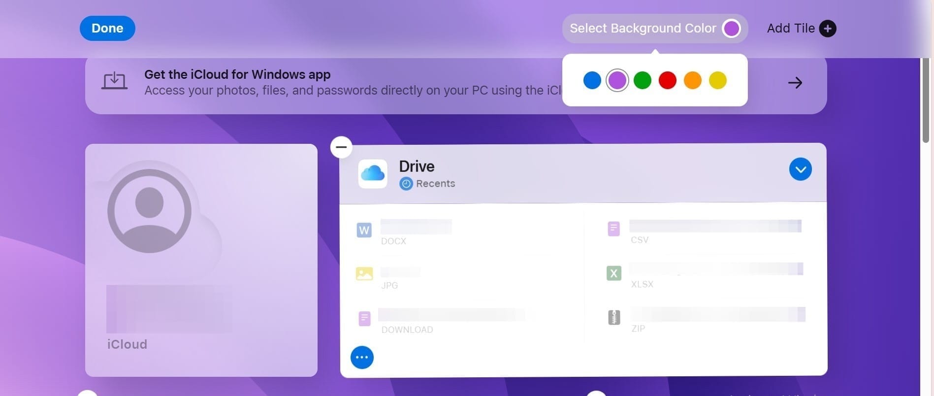Click the Drive tile more options button
Image resolution: width=934 pixels, height=396 pixels.
point(362,357)
